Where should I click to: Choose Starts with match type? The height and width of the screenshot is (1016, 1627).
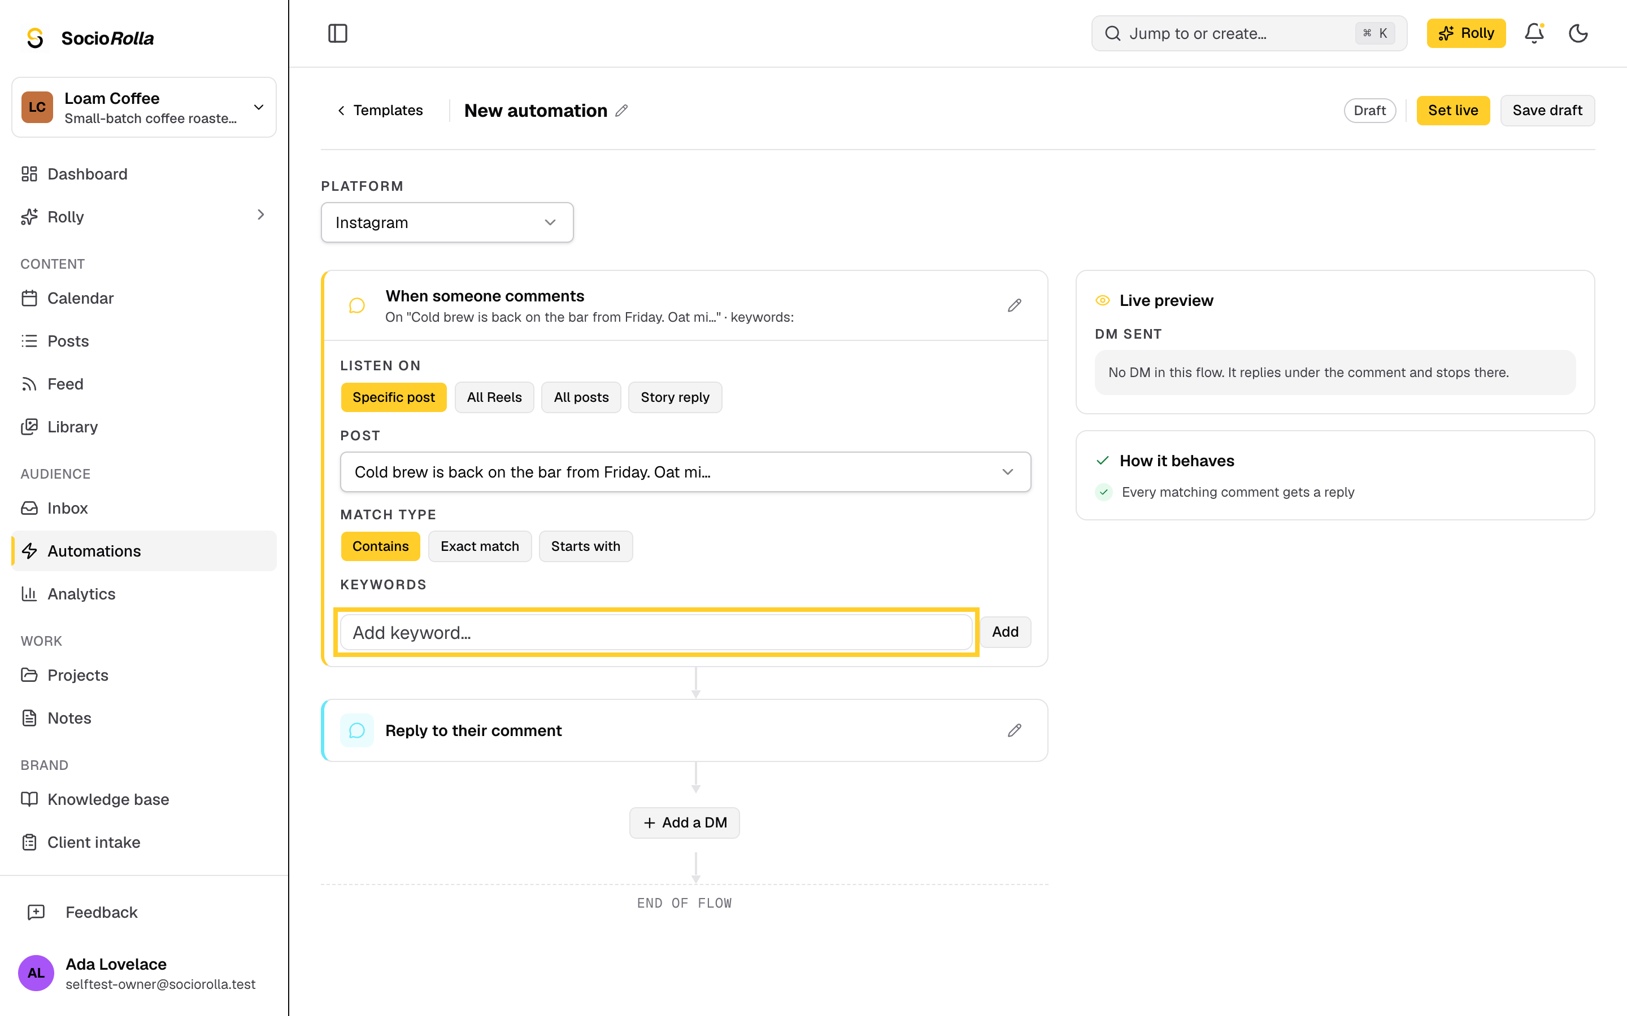(586, 546)
